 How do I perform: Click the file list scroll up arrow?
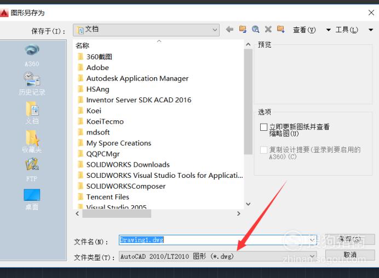(x=248, y=44)
